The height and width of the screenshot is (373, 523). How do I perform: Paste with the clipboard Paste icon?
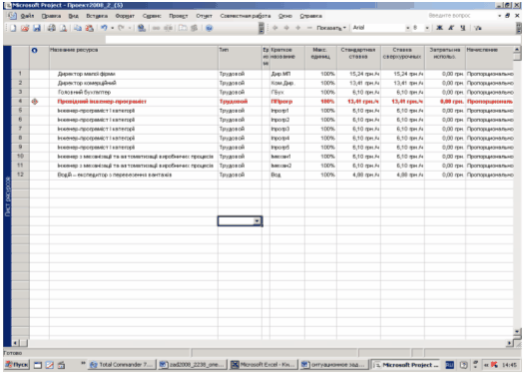click(90, 28)
